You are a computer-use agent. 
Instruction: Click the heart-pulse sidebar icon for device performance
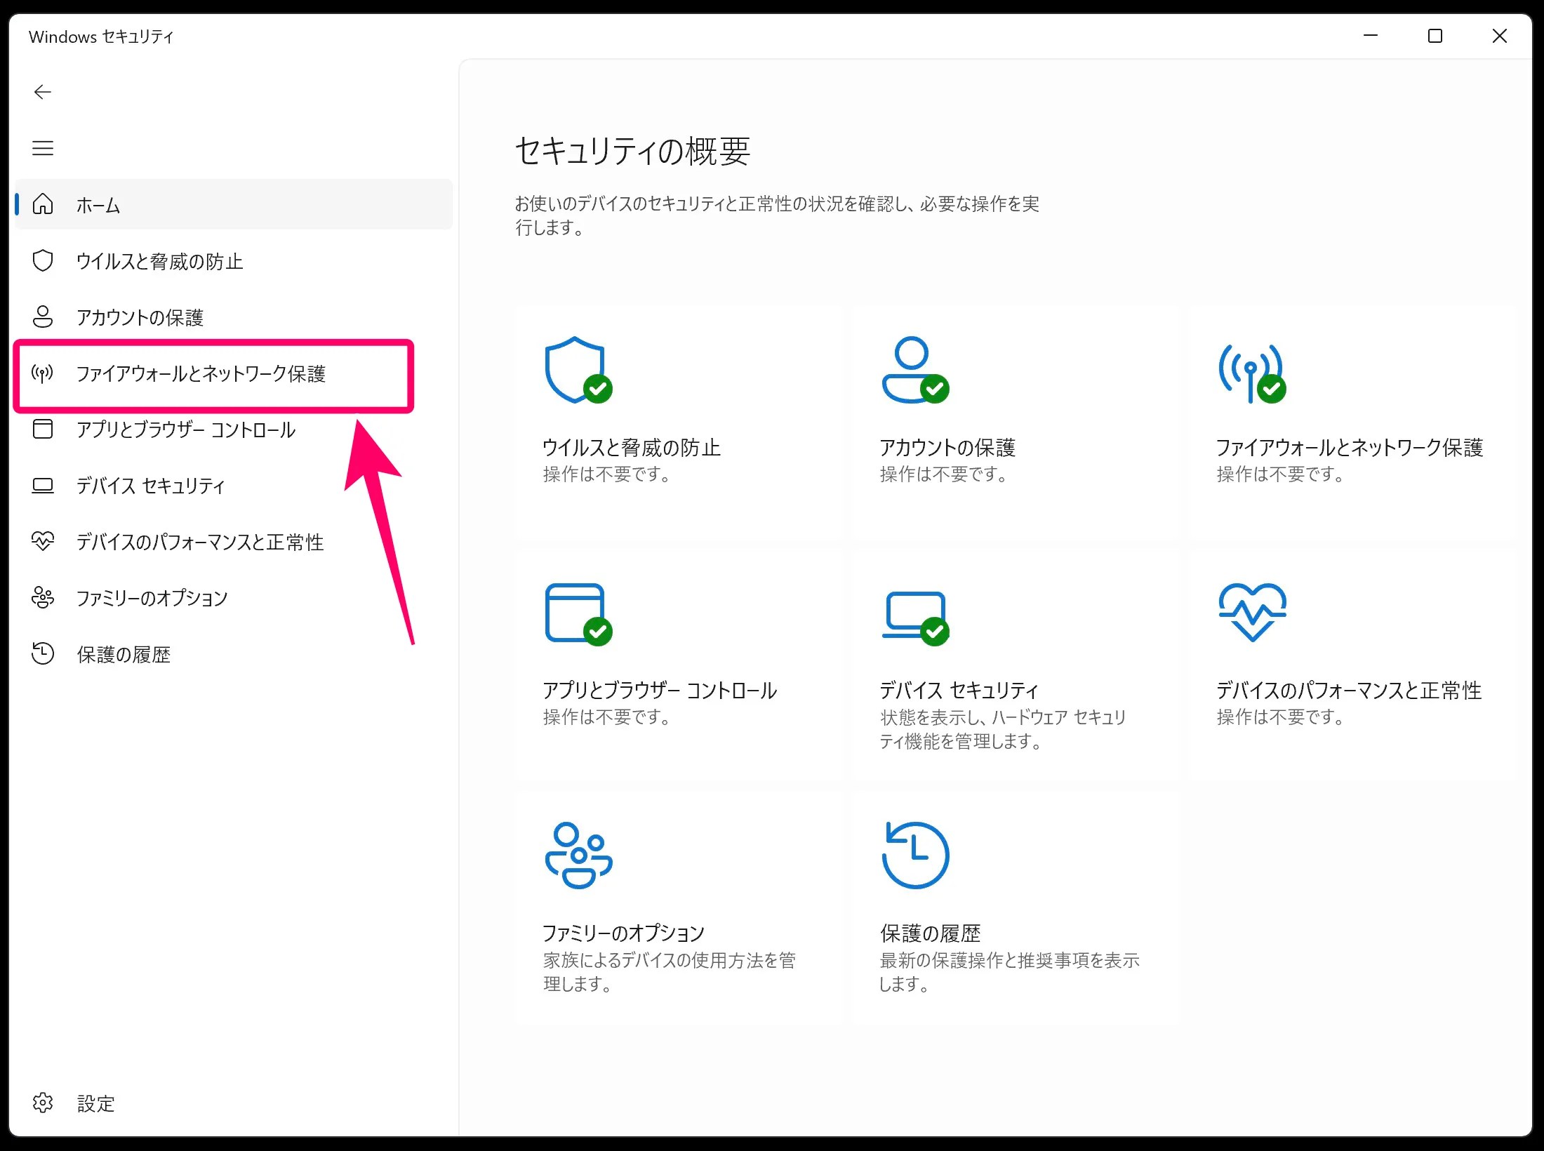43,541
